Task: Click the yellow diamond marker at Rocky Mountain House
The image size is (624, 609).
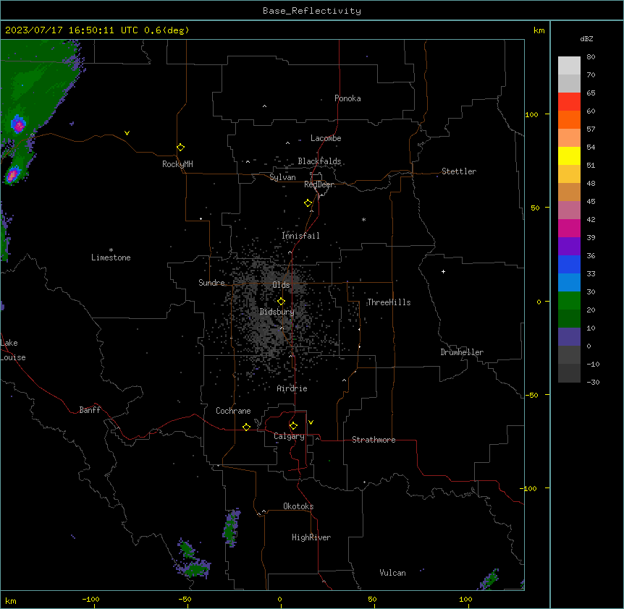Action: pos(180,148)
